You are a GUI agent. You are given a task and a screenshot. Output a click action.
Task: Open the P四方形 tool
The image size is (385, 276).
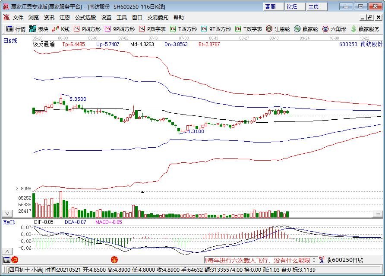[87, 29]
